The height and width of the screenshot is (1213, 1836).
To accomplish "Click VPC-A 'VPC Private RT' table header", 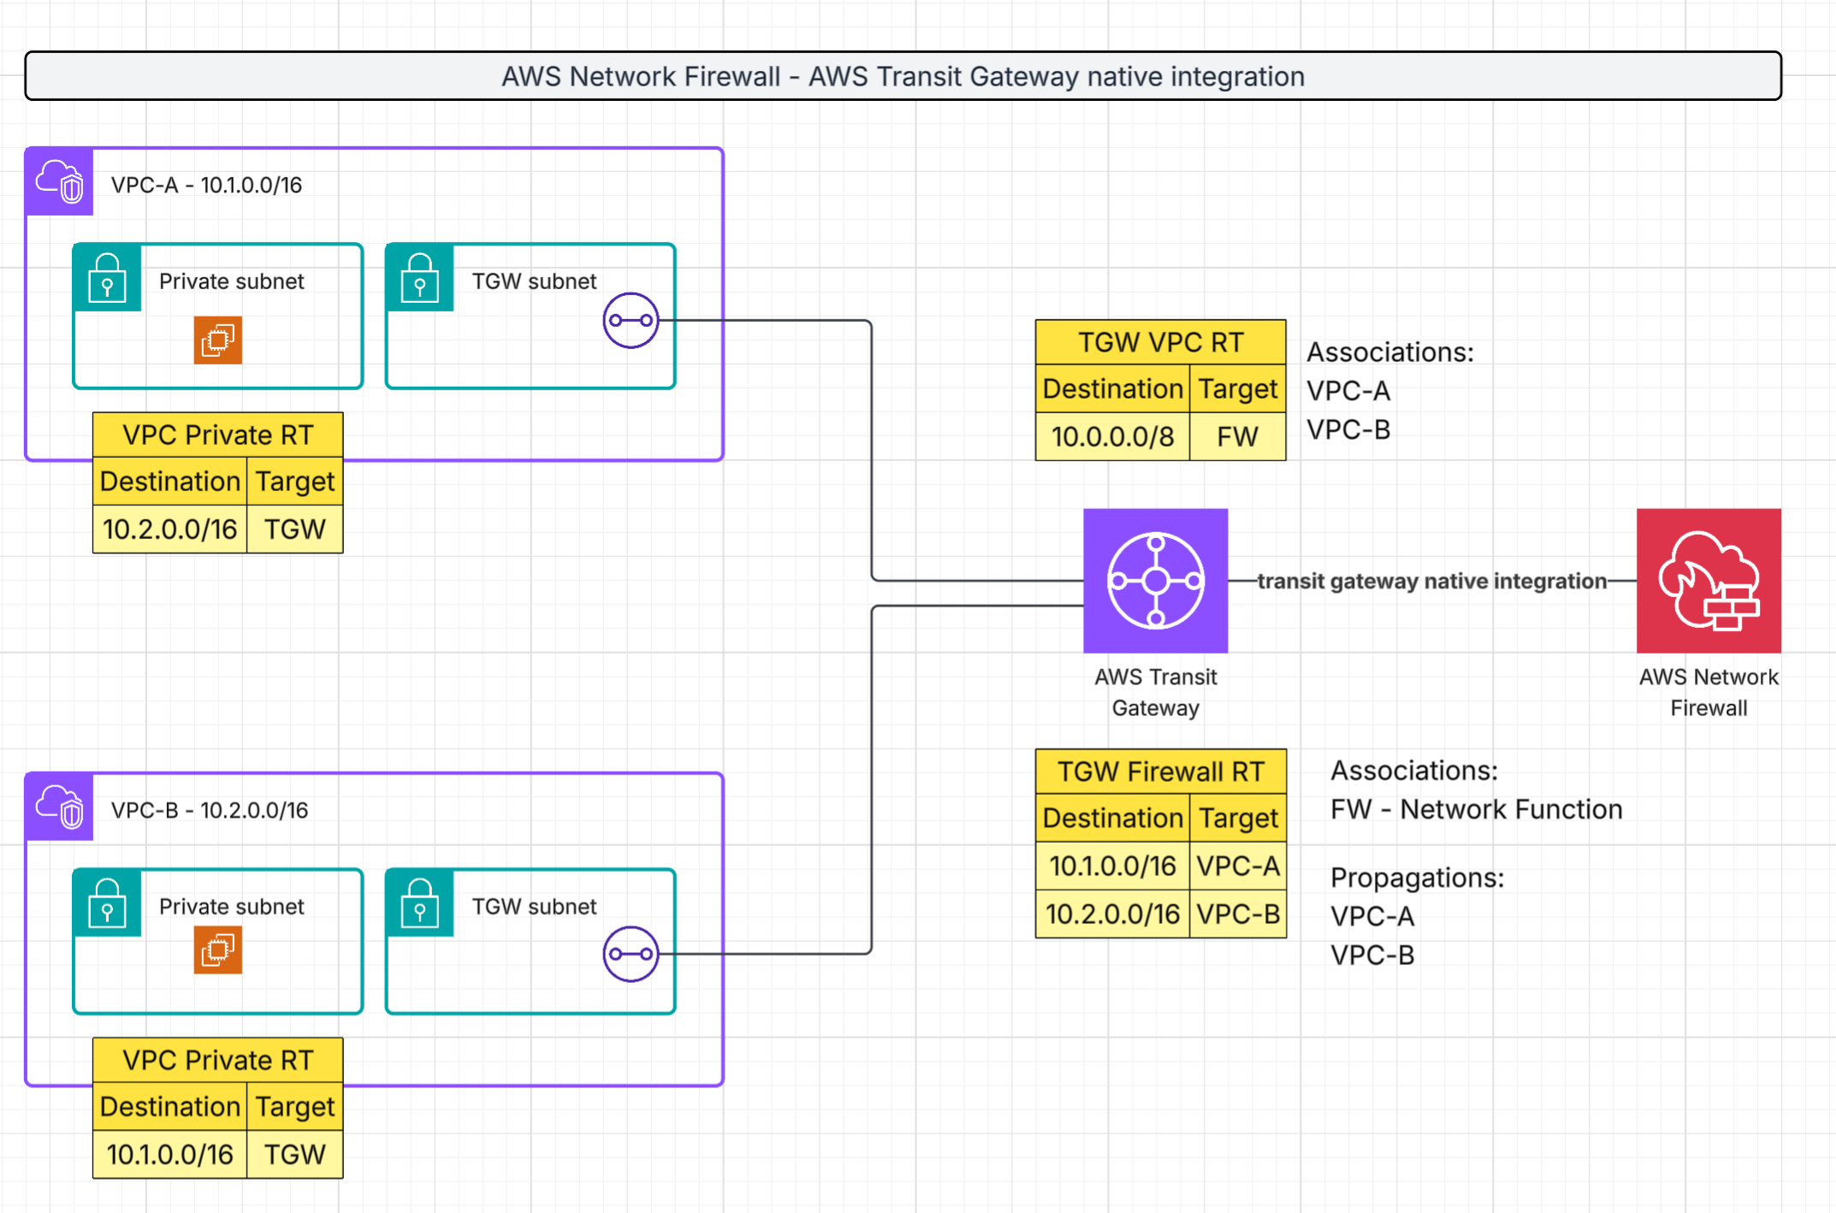I will tap(218, 435).
